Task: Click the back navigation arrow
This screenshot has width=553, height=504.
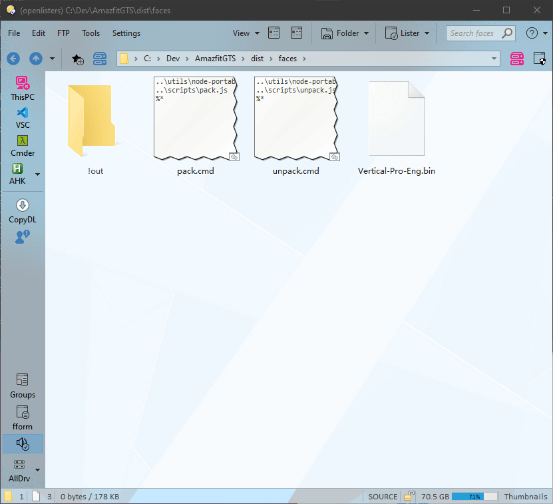Action: pyautogui.click(x=13, y=59)
